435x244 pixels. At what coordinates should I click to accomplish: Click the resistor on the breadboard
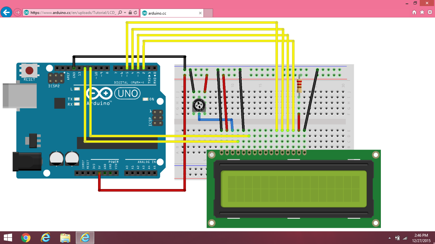click(x=299, y=85)
